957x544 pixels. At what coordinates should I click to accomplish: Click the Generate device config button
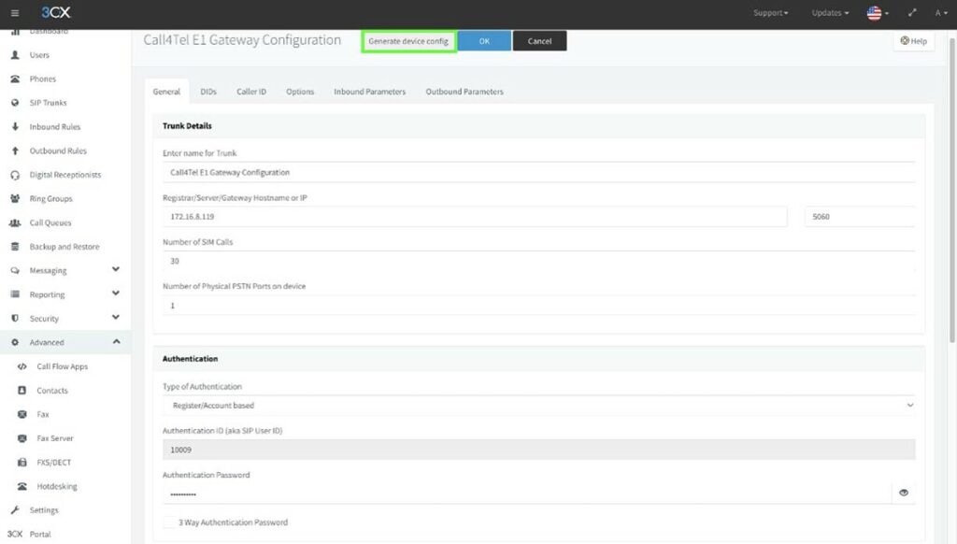click(408, 41)
